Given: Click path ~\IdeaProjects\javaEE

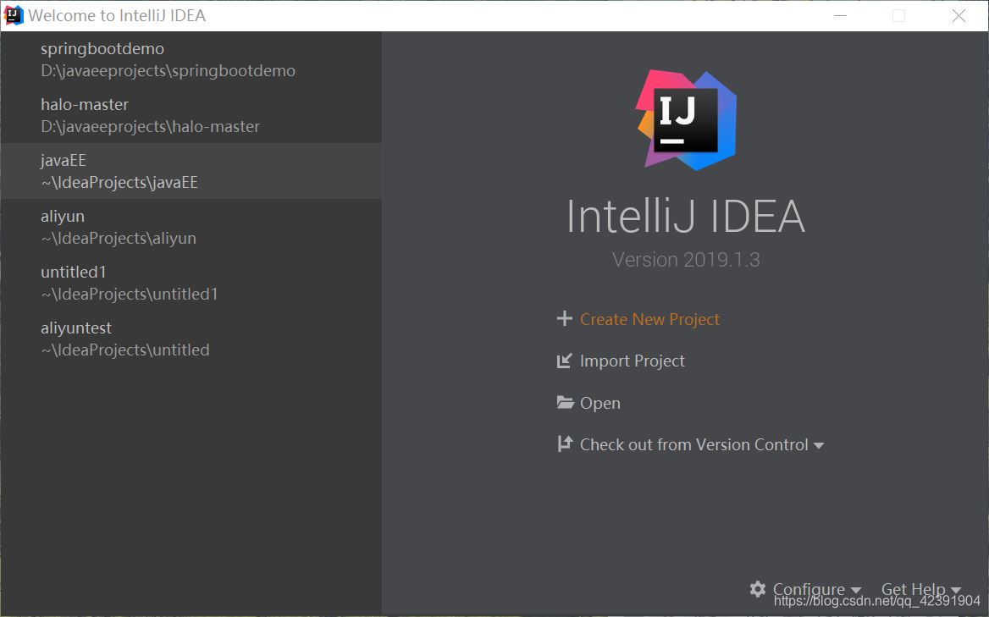Looking at the screenshot, I should pyautogui.click(x=119, y=183).
